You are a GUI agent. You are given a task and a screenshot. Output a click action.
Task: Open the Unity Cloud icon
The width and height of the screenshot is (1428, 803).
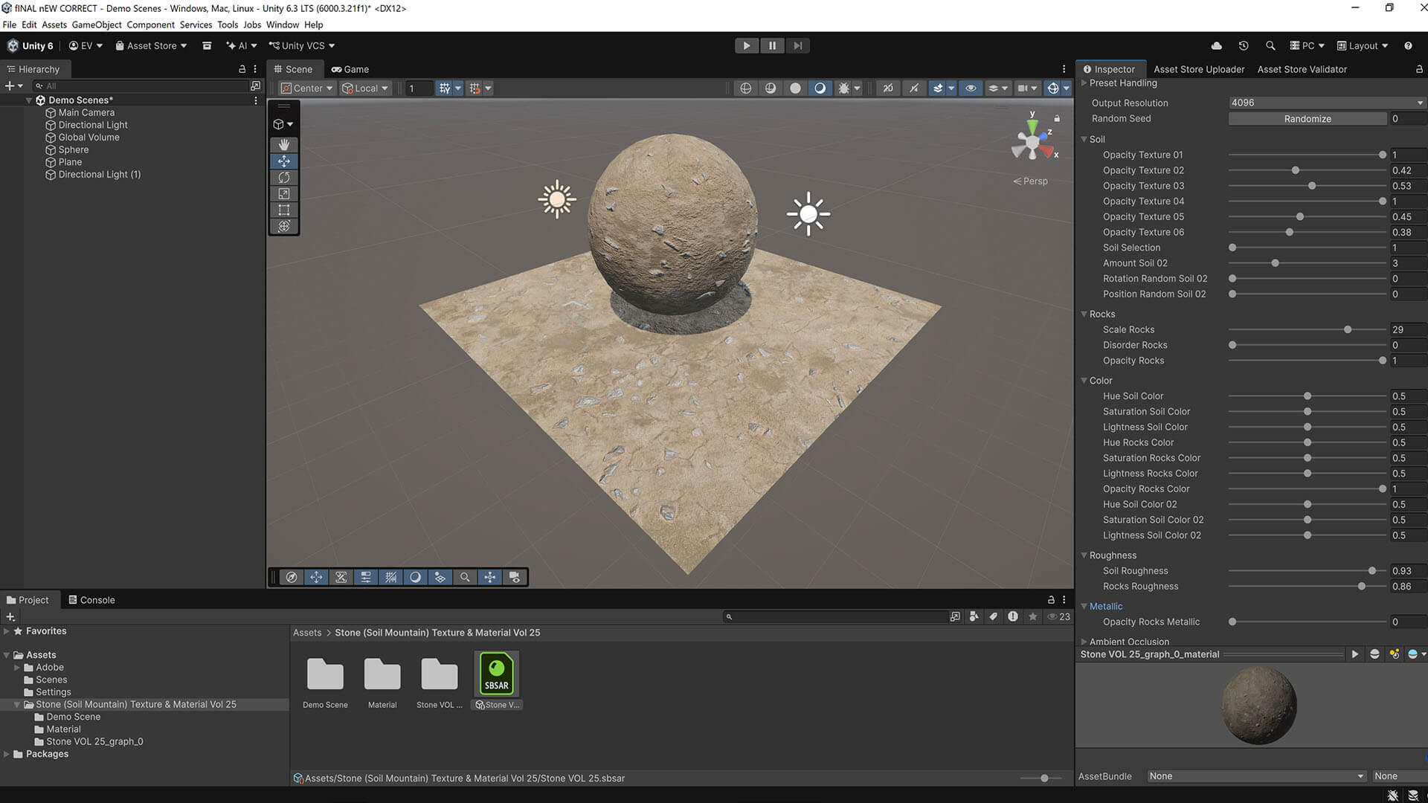[x=1217, y=45]
